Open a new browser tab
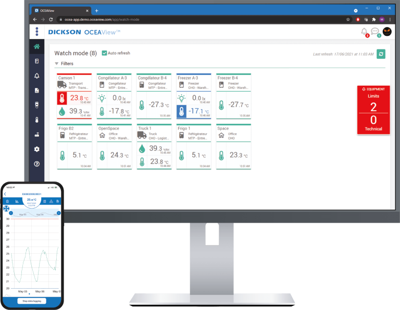The image size is (400, 310). (97, 10)
